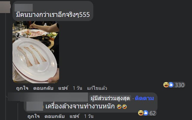Share the reply comment via แชร์
This screenshot has width=192, height=120.
(x=75, y=116)
